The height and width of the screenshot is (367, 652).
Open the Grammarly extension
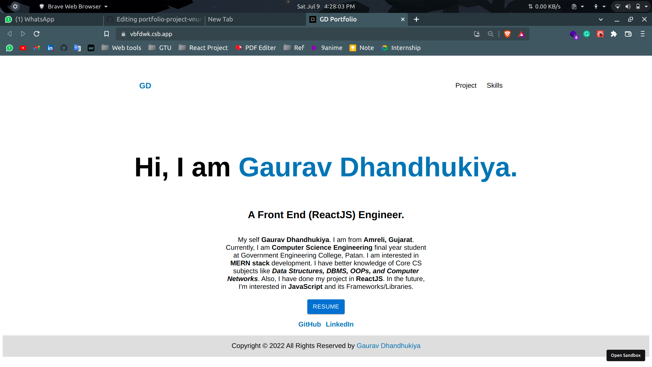(x=586, y=34)
